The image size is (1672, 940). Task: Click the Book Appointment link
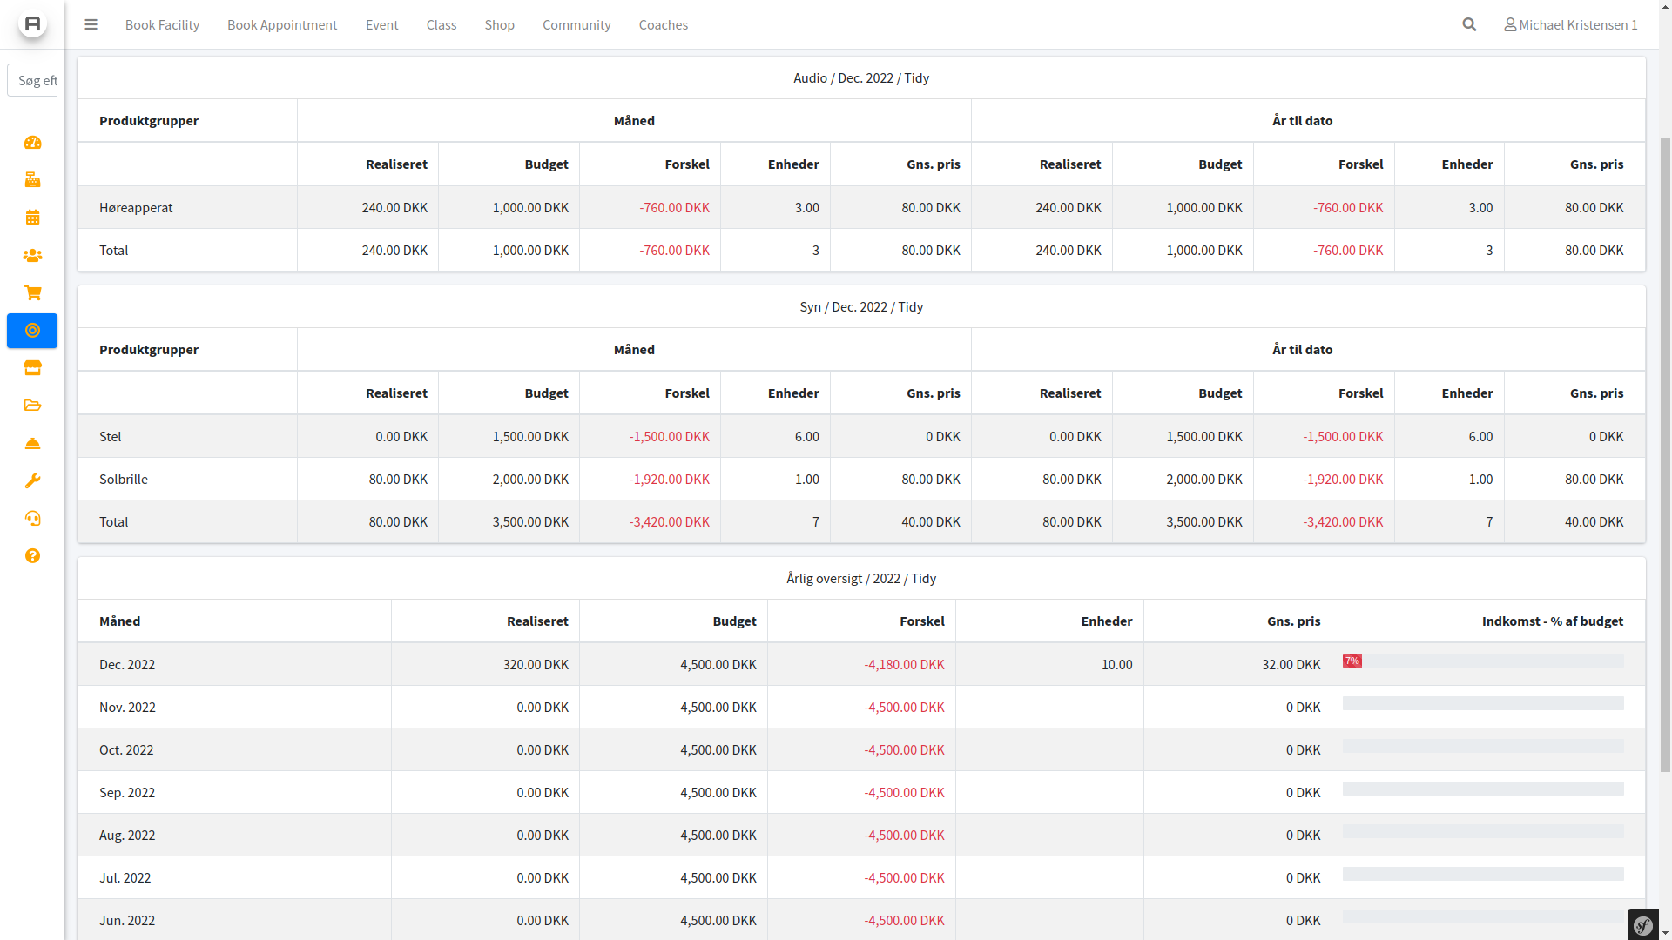coord(282,24)
